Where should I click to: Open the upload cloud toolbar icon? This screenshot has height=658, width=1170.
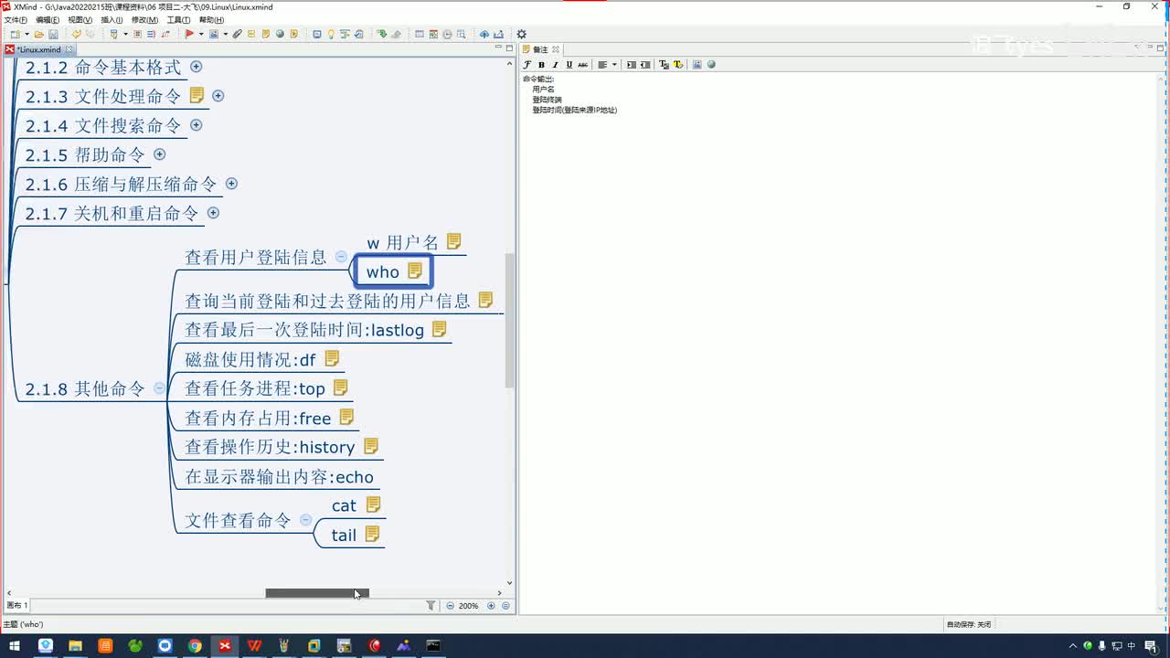click(x=484, y=35)
